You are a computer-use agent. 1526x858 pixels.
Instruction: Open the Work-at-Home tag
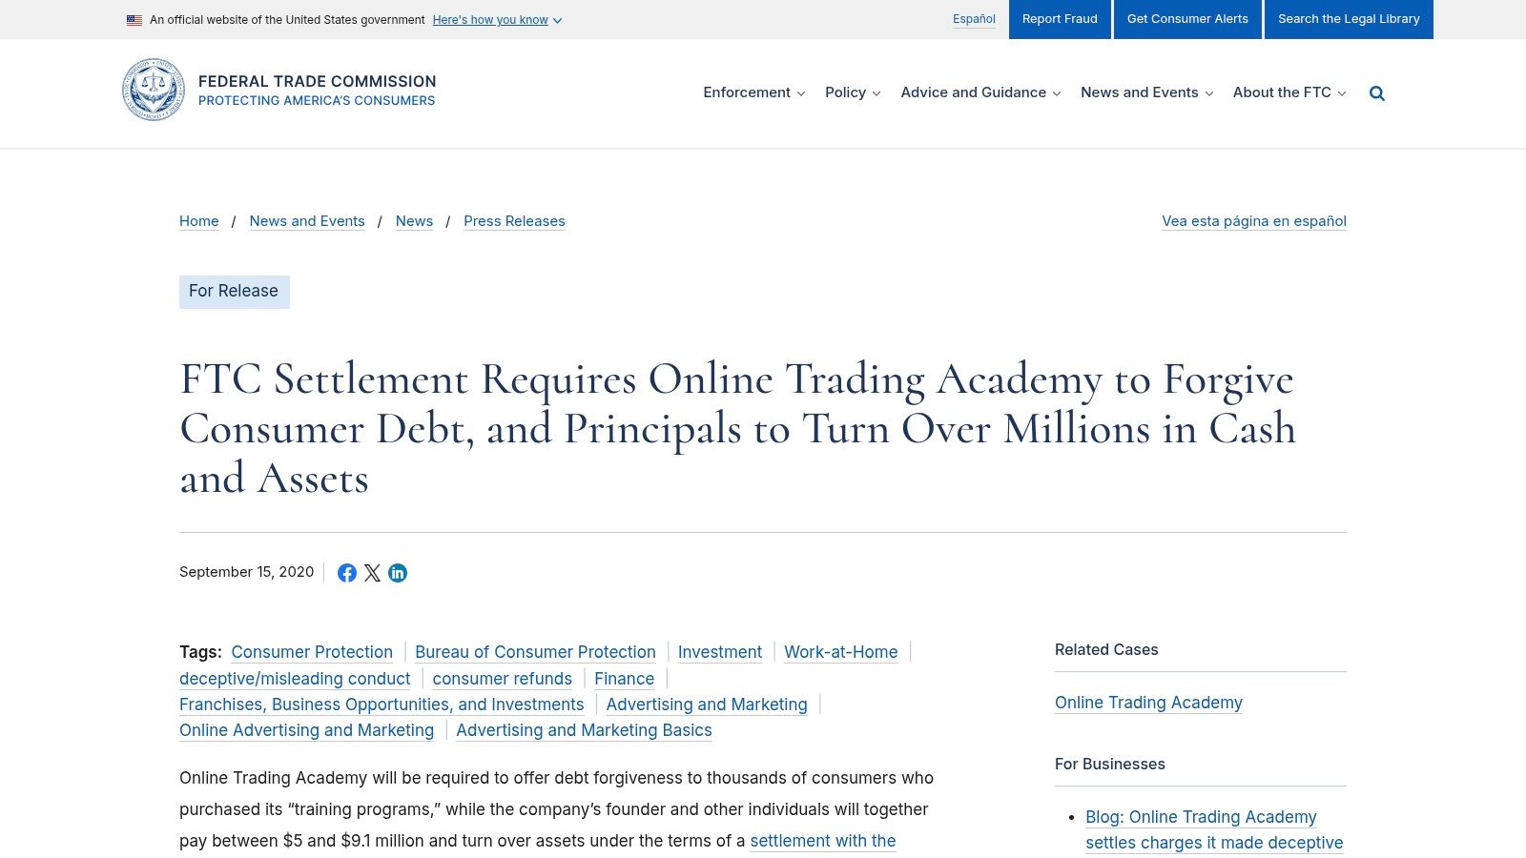point(841,652)
